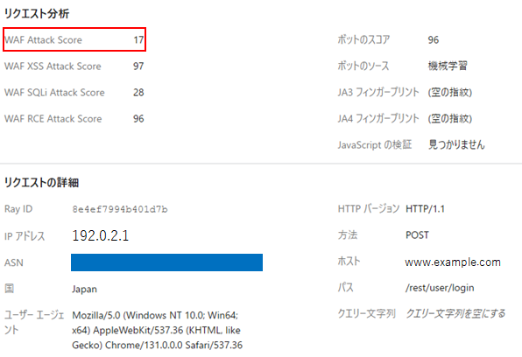Select the SQLi Attack Score value 28
The height and width of the screenshot is (357, 522).
pos(138,93)
